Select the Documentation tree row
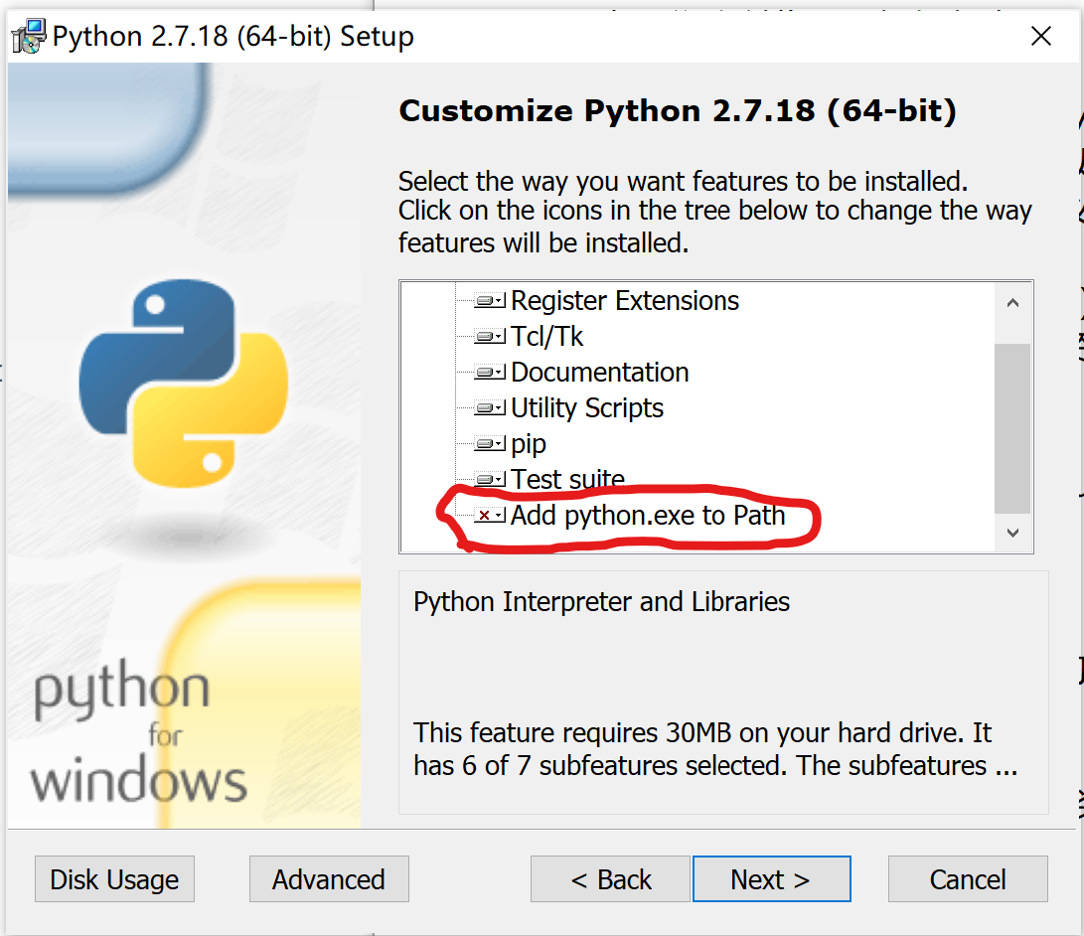The width and height of the screenshot is (1084, 936). [599, 373]
